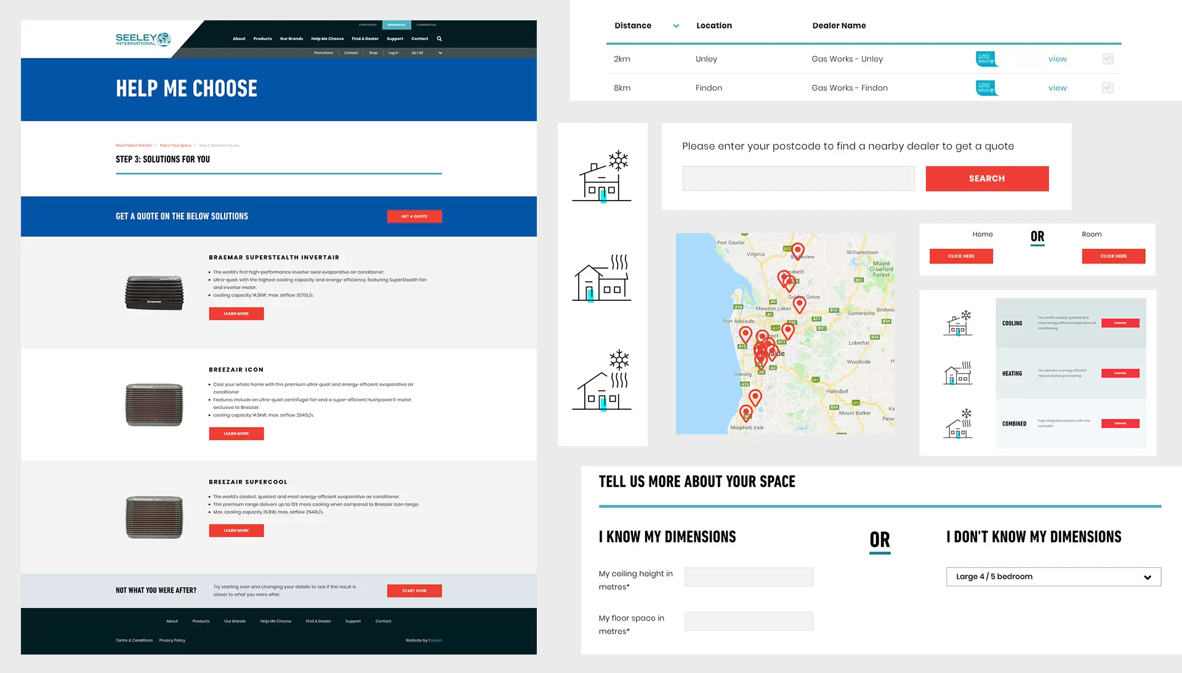1182x673 pixels.
Task: Click the footer Find A Dealer link
Action: pos(318,621)
